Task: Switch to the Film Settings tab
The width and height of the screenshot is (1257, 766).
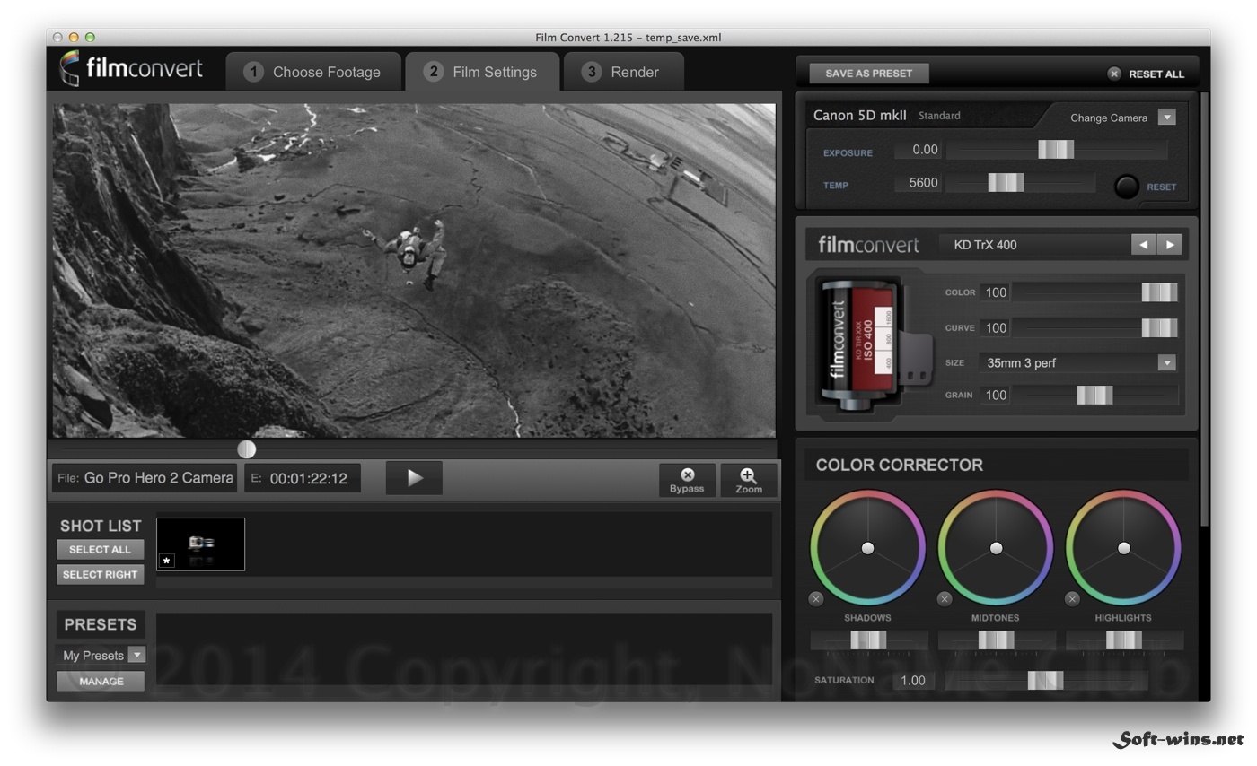Action: [x=482, y=72]
